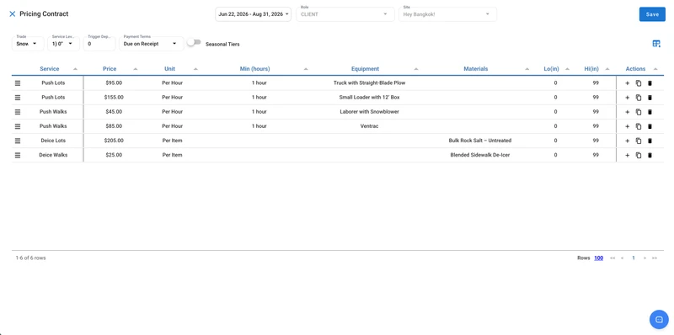
Task: Sort by the Price column header
Action: pyautogui.click(x=110, y=69)
